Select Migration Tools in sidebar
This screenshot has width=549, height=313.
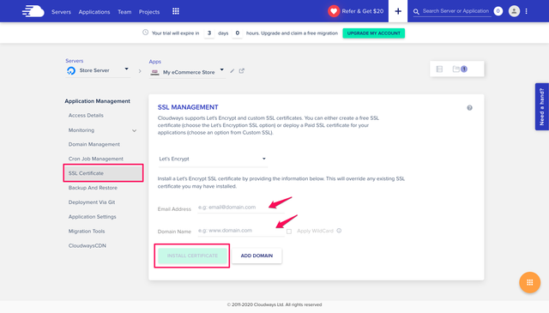point(87,231)
